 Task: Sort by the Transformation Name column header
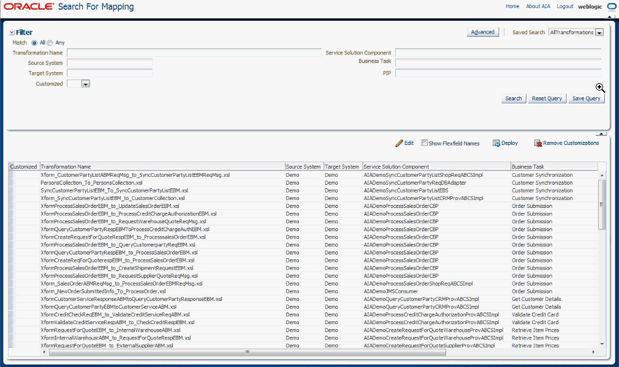click(x=162, y=167)
